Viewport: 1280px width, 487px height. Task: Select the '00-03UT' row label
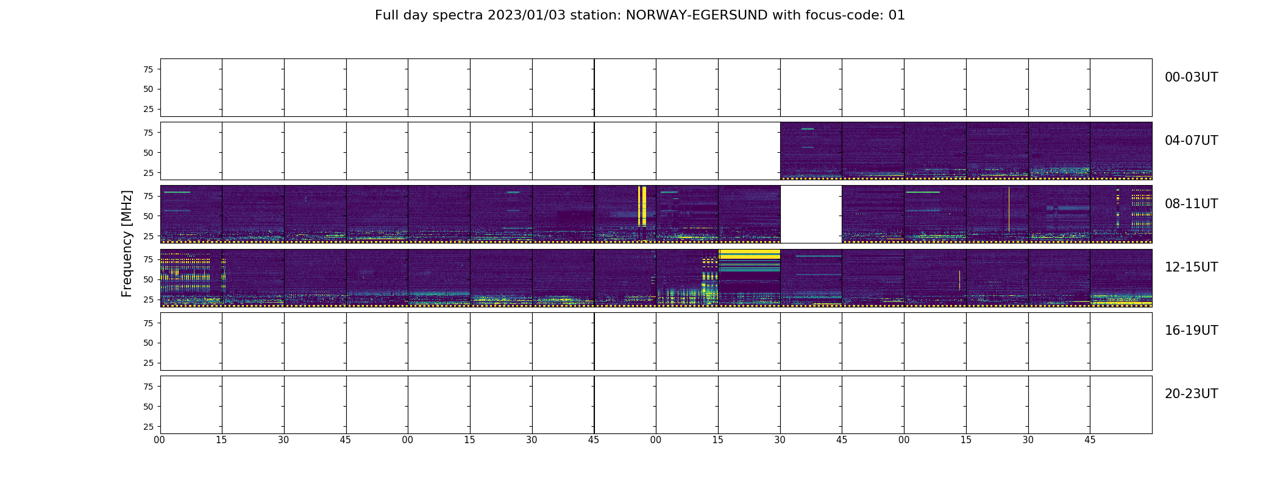(x=1191, y=77)
